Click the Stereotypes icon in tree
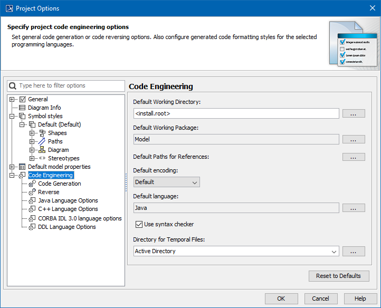The width and height of the screenshot is (381, 308). point(42,158)
